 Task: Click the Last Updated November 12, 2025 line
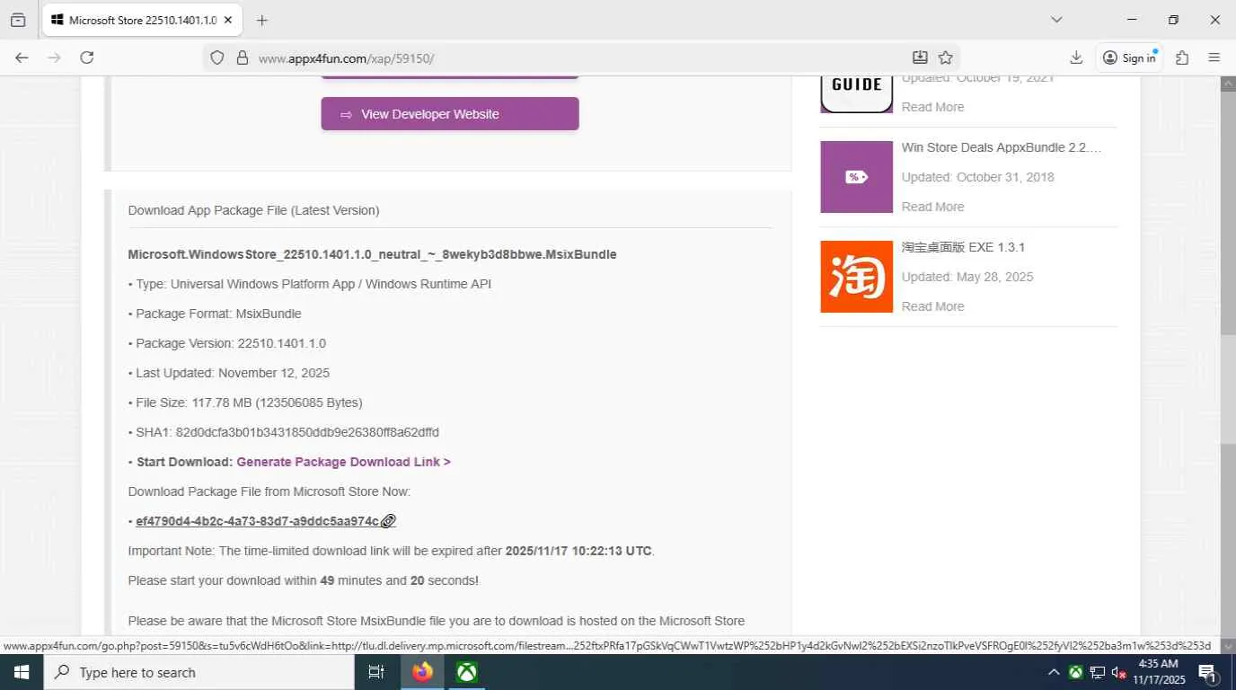pyautogui.click(x=229, y=373)
